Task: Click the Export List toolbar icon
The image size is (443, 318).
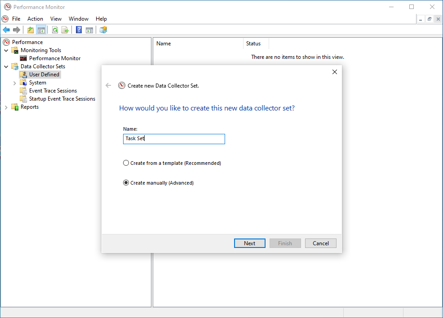Action: point(65,30)
